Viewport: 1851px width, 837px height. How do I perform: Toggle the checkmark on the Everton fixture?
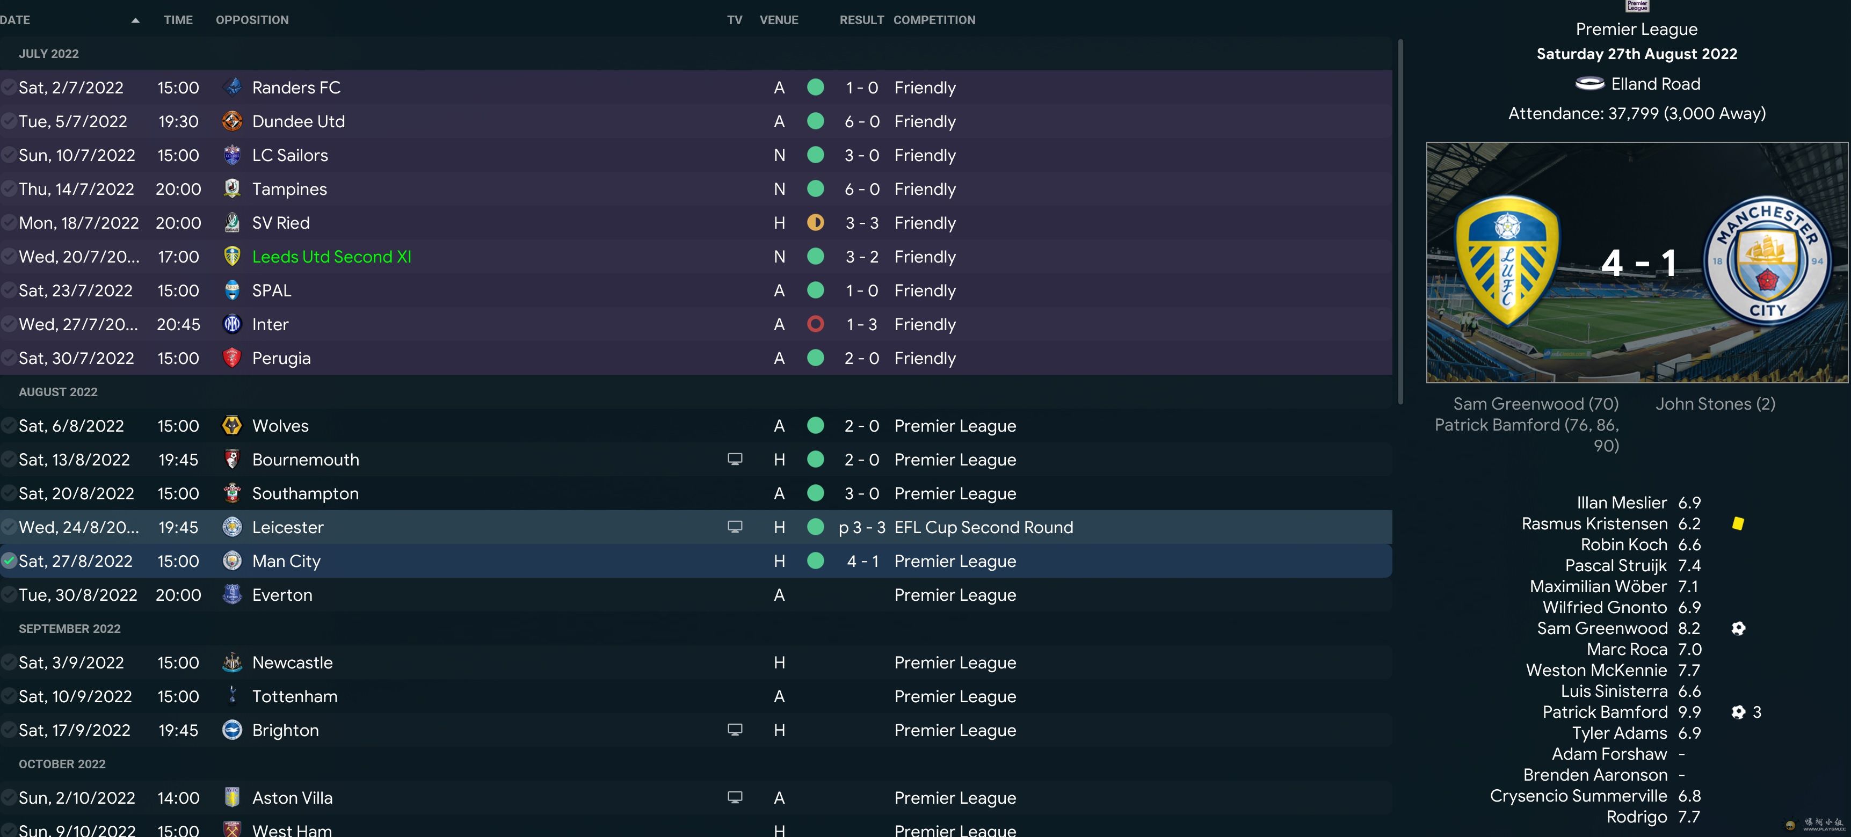[9, 595]
